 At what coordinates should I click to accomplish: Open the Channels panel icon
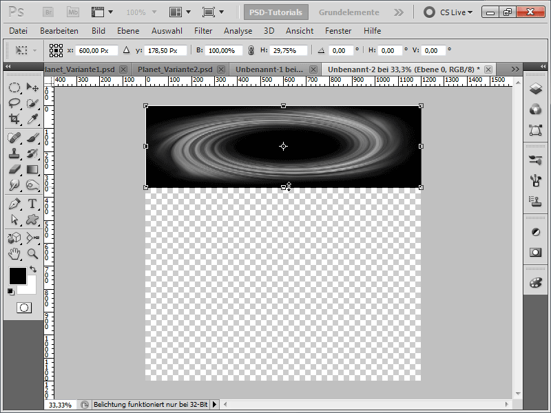[x=536, y=109]
